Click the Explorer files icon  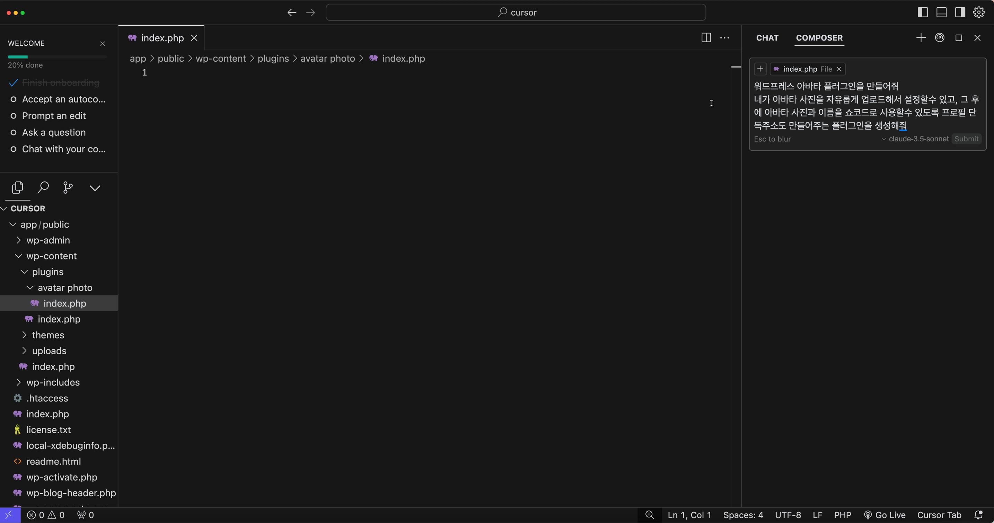(x=17, y=187)
